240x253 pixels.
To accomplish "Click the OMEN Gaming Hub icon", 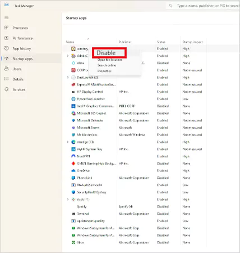I will coord(73,164).
